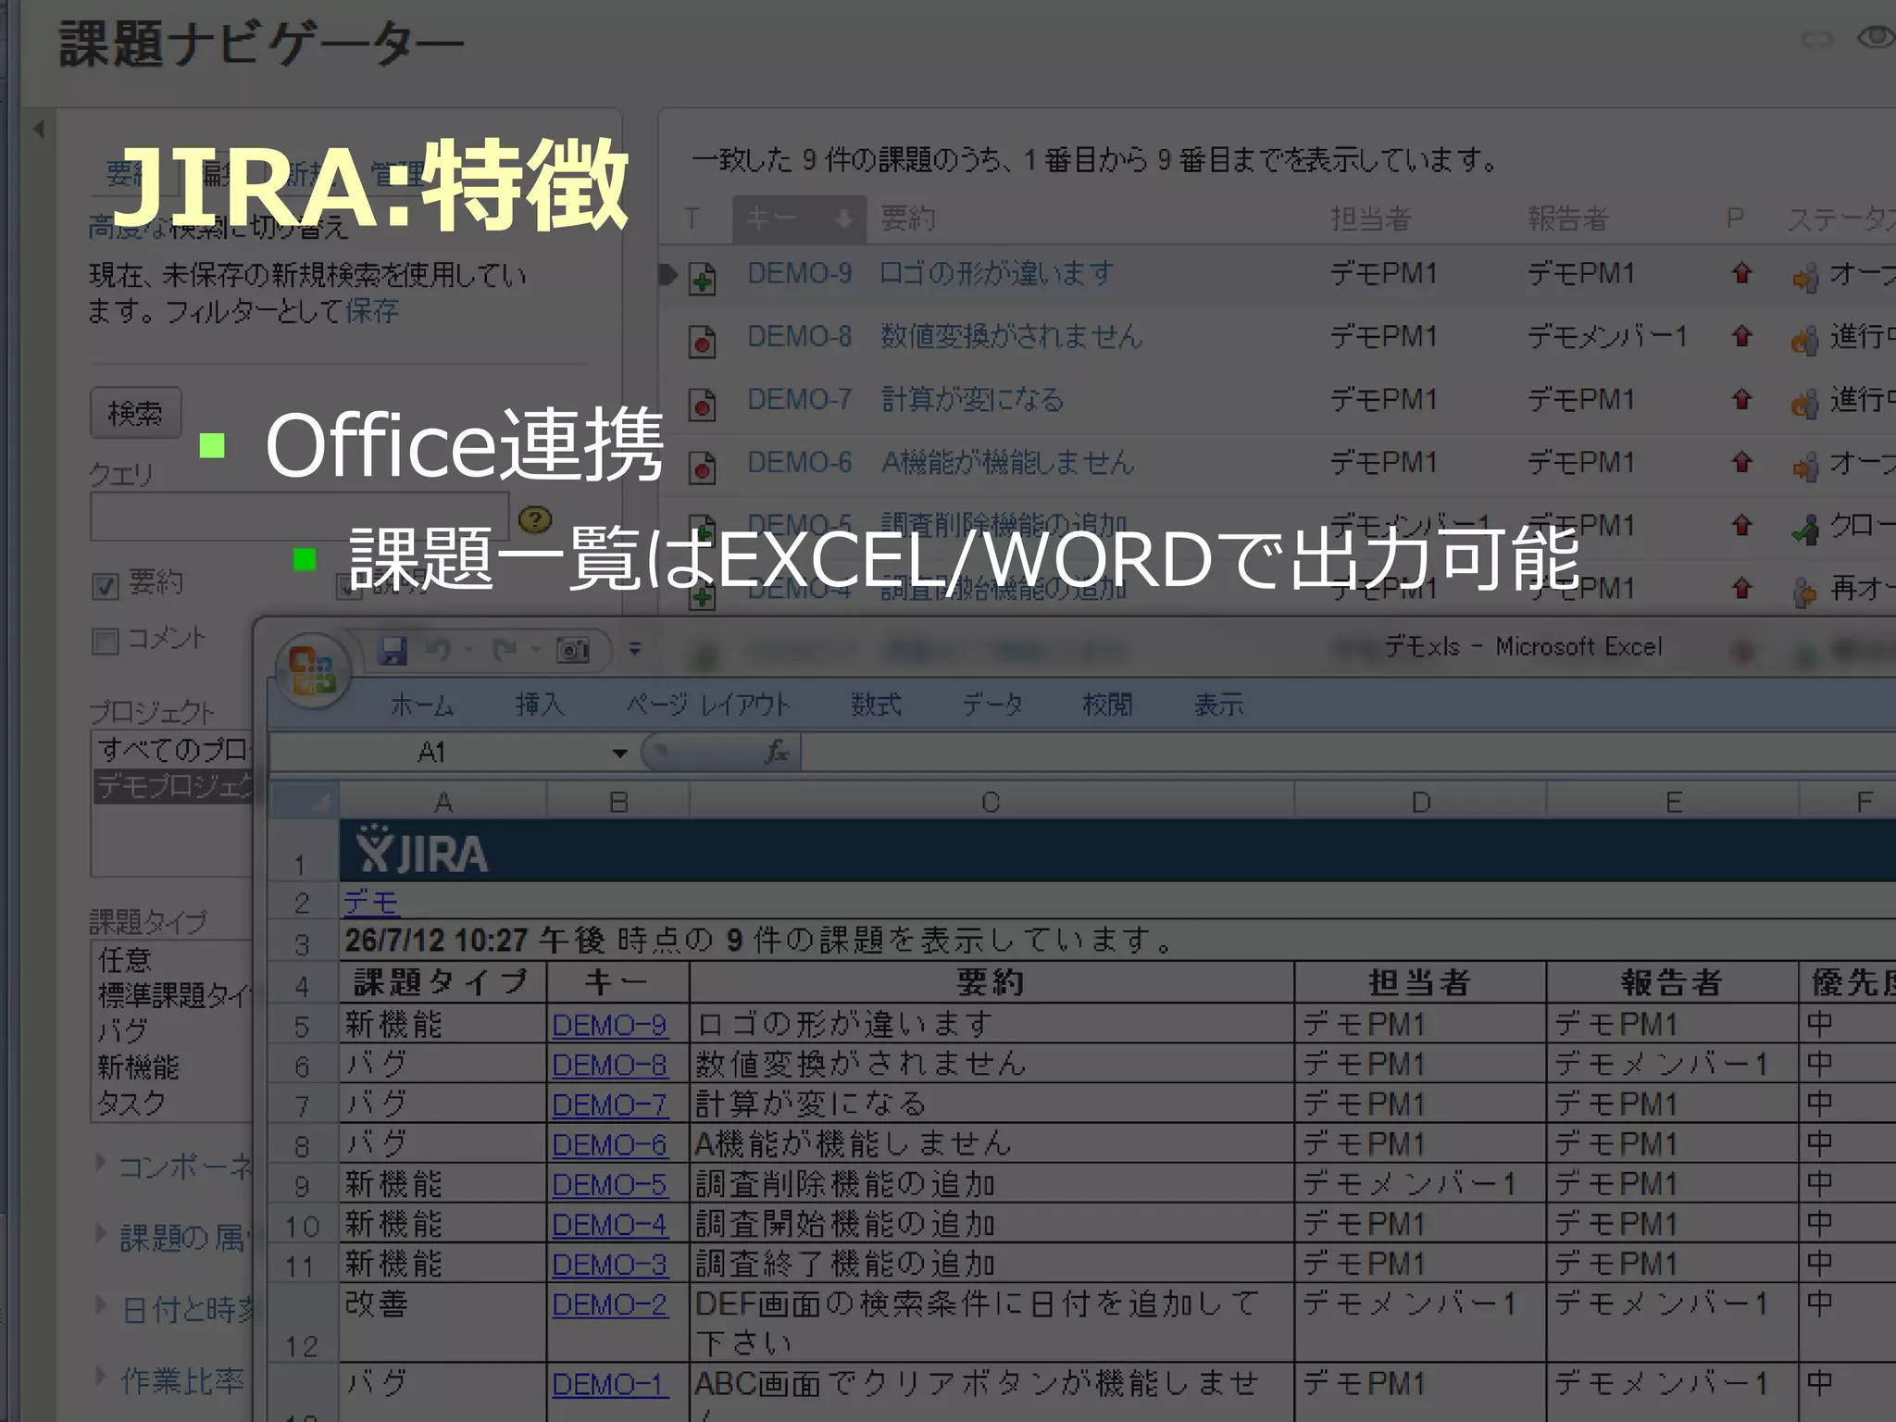
Task: Select バグ in issue type list
Action: [123, 1030]
